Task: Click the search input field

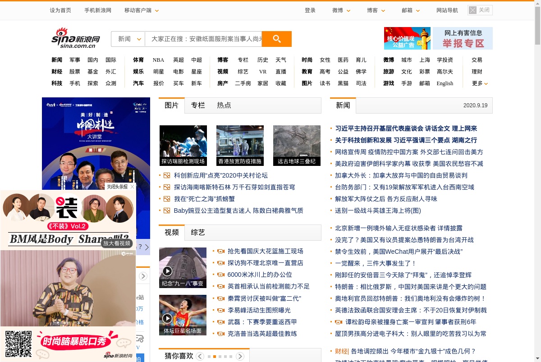Action: tap(203, 39)
